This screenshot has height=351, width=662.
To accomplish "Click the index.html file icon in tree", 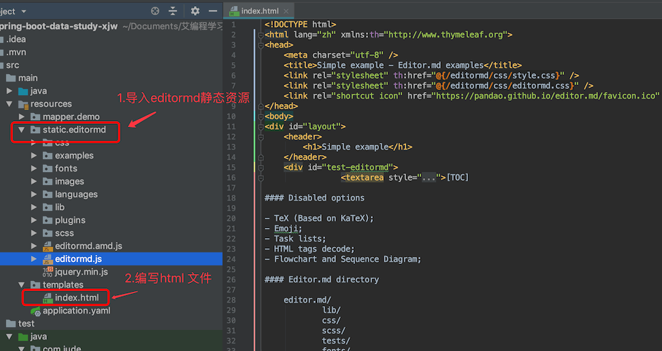I will [x=48, y=298].
